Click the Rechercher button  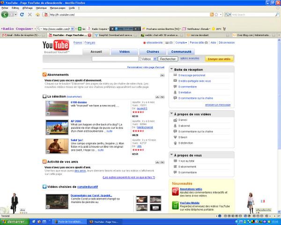[x=168, y=59]
